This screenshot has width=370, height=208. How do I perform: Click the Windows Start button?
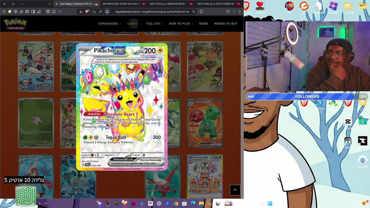[270, 204]
